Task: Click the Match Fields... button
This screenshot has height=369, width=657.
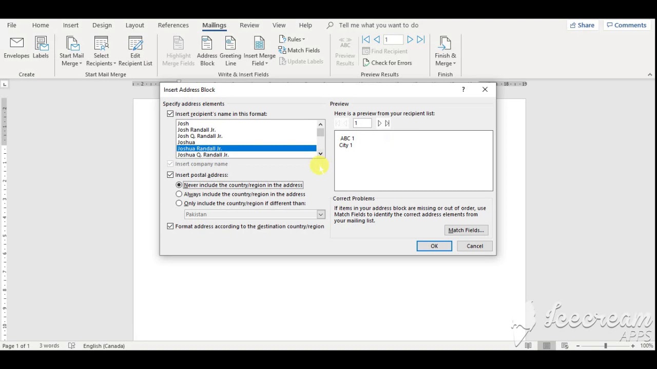Action: [466, 230]
